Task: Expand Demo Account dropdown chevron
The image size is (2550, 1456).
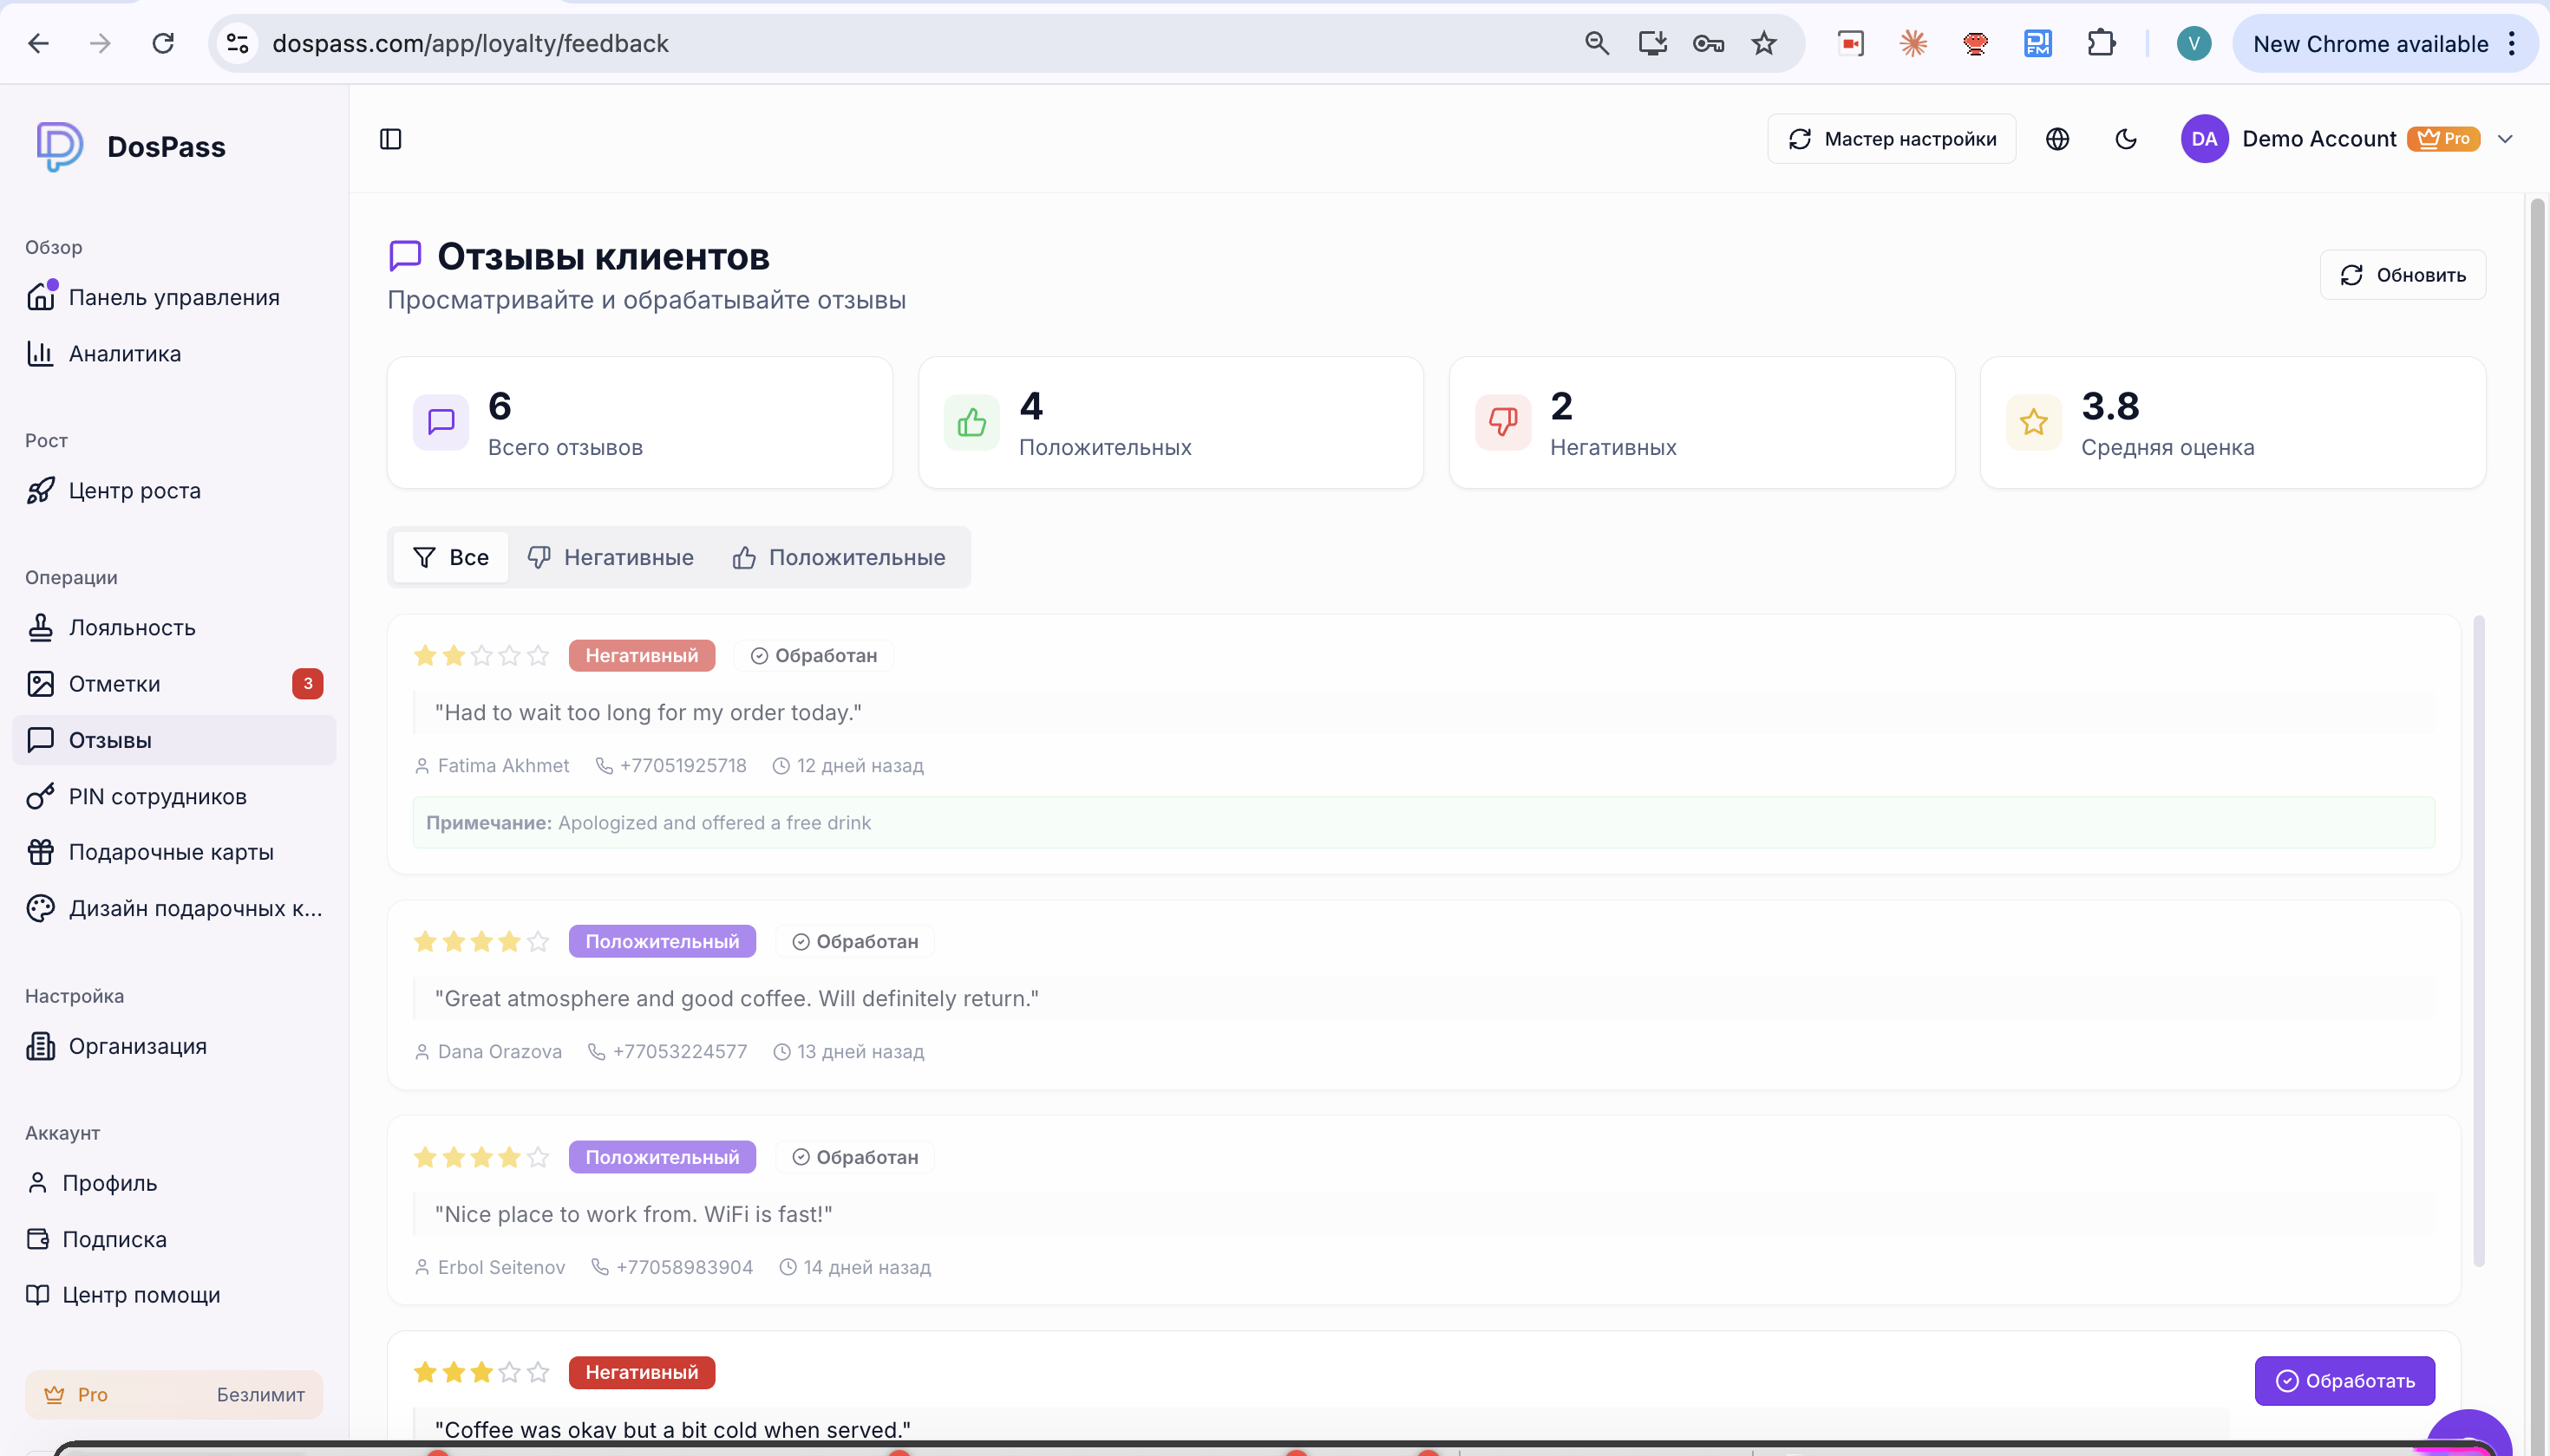Action: 2505,139
